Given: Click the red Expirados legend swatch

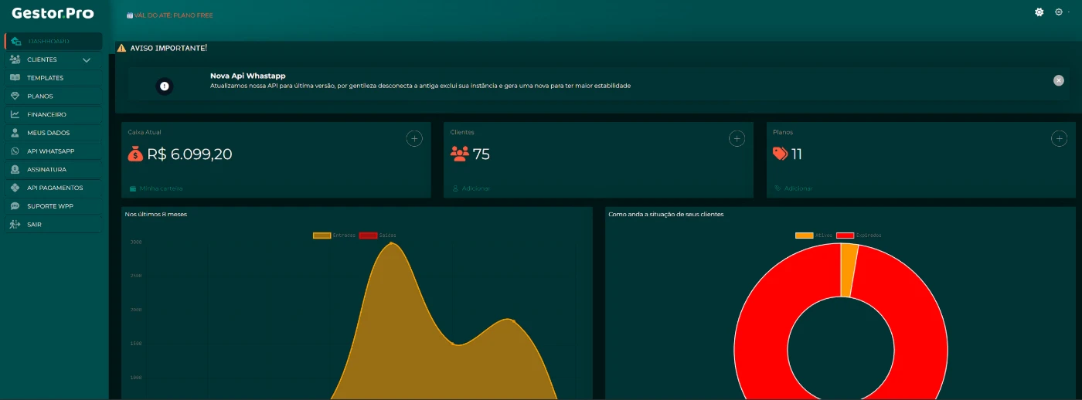Looking at the screenshot, I should coord(845,235).
